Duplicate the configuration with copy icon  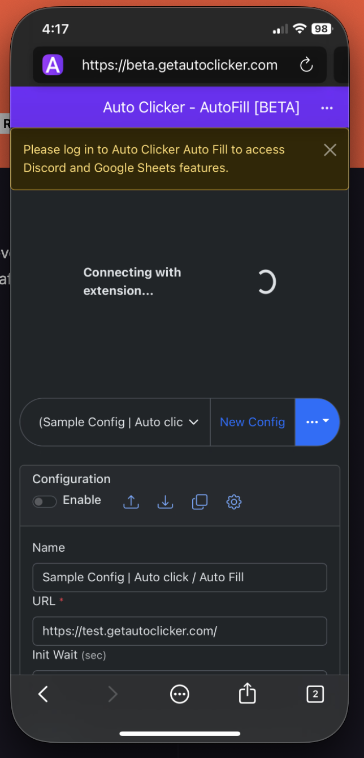tap(200, 502)
